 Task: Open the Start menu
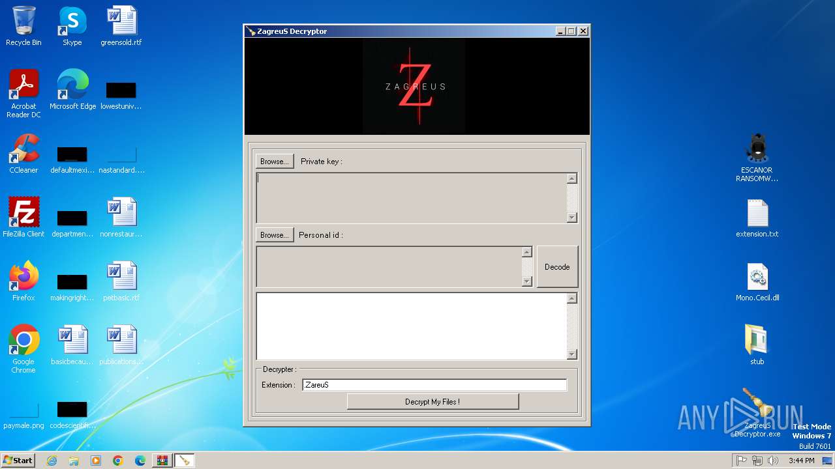18,460
